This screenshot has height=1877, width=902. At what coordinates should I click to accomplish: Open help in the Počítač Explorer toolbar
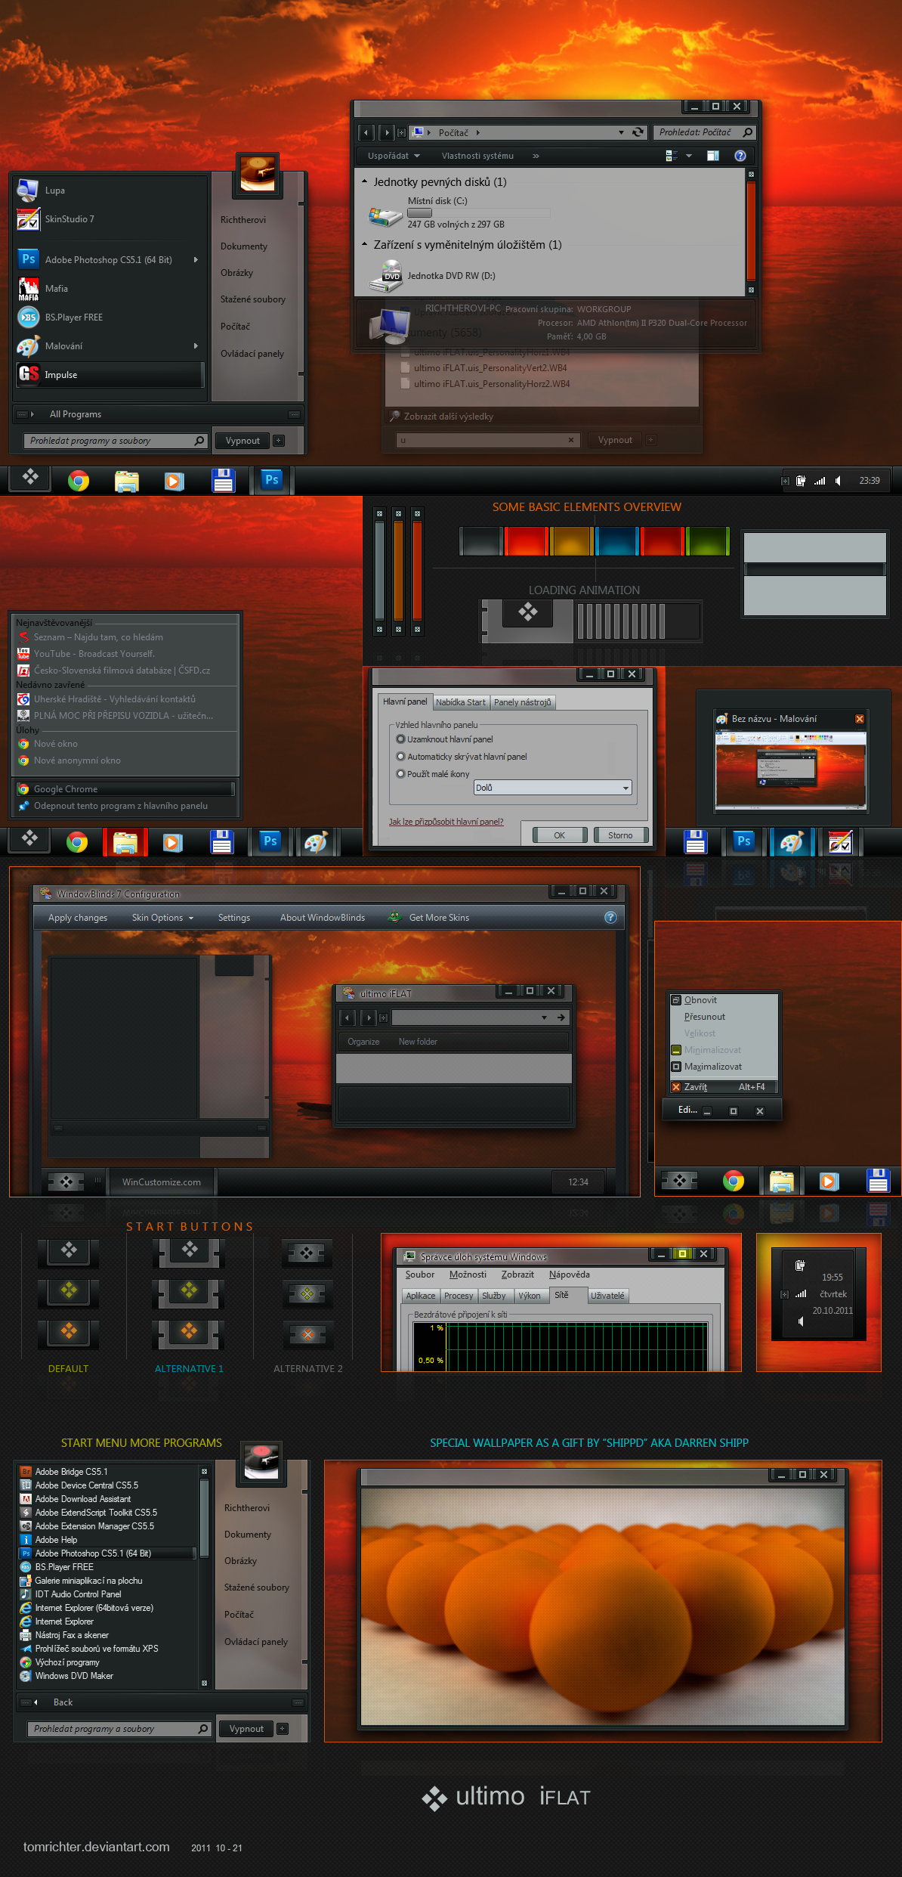pos(740,156)
